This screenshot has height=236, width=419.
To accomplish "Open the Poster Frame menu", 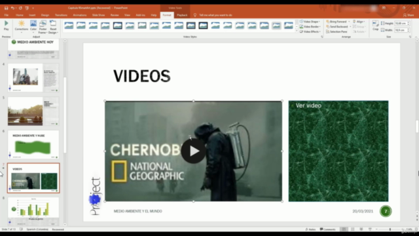I will click(x=43, y=27).
